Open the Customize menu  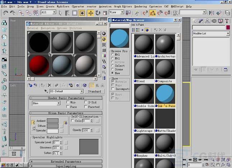click(x=156, y=6)
